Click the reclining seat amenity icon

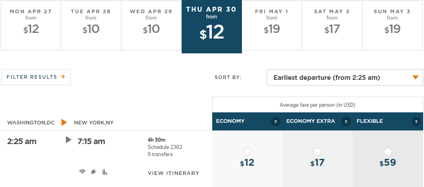point(105,172)
